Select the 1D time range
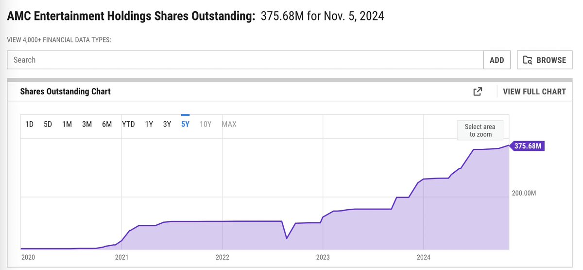The width and height of the screenshot is (583, 270). click(29, 124)
